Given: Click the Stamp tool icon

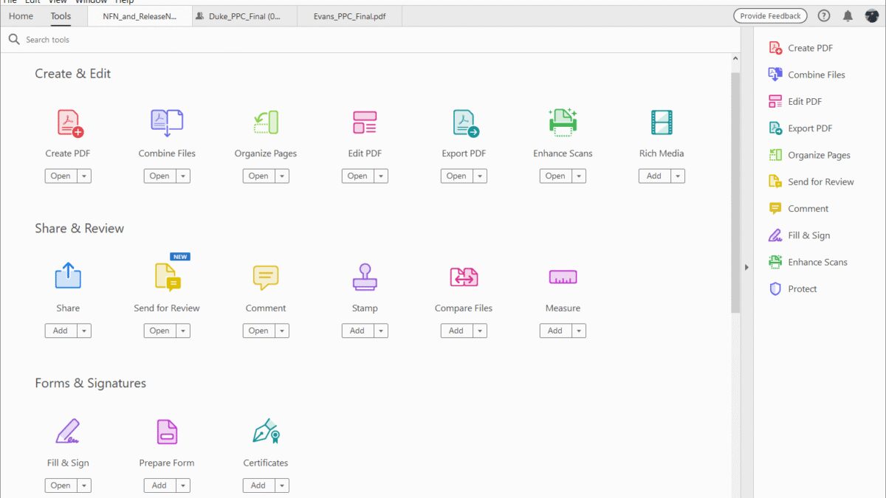Looking at the screenshot, I should (365, 277).
